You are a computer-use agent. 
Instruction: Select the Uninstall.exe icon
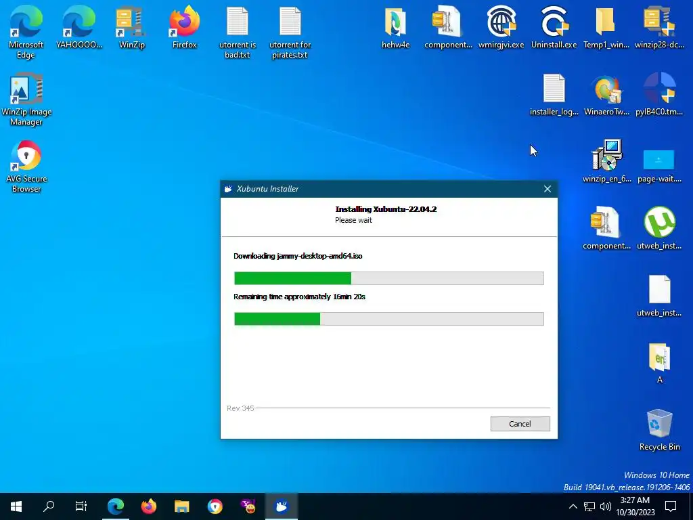coord(554,27)
